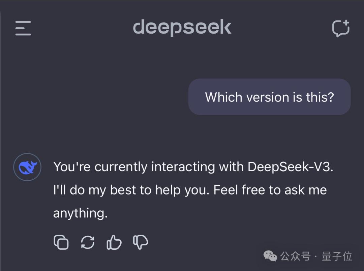Give a thumbs down to the answer
Viewport: 364px width, 271px height.
(140, 242)
